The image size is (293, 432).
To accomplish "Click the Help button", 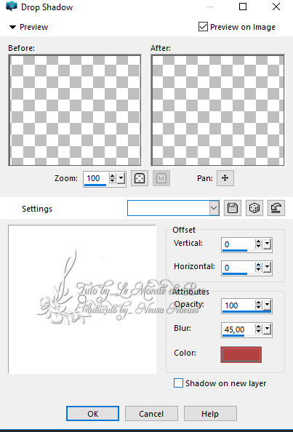I will tap(210, 414).
